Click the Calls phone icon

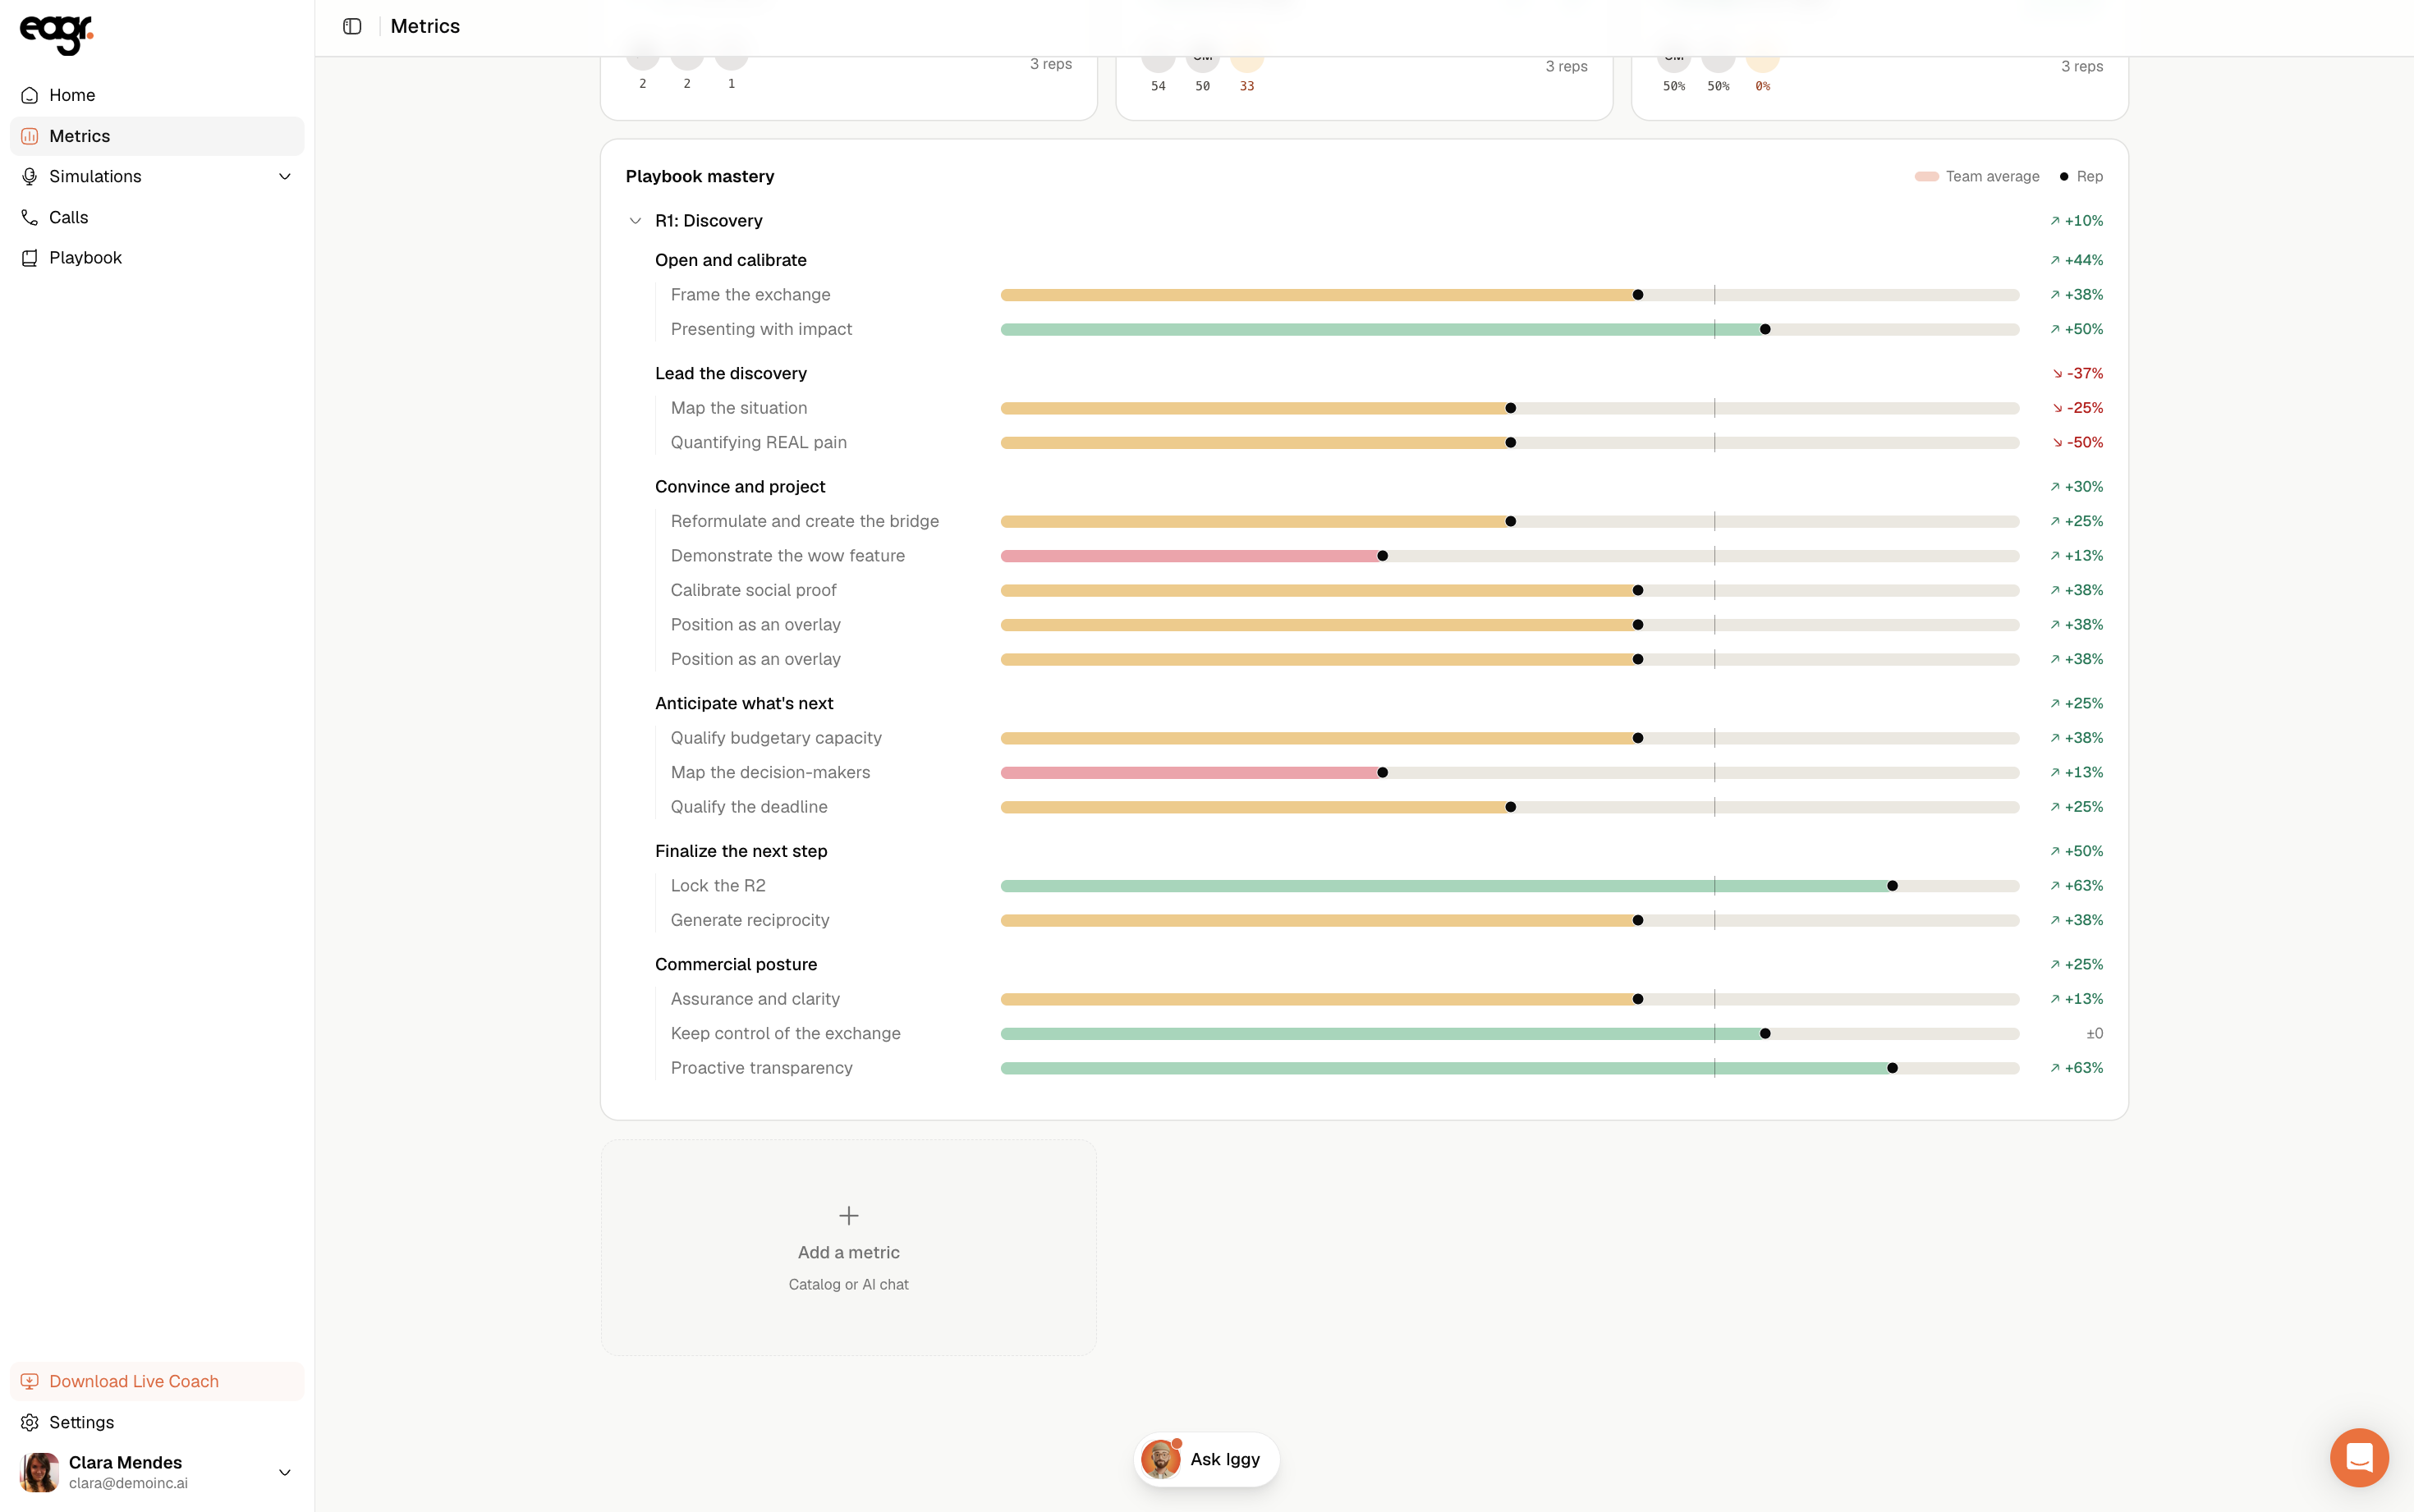(x=30, y=217)
